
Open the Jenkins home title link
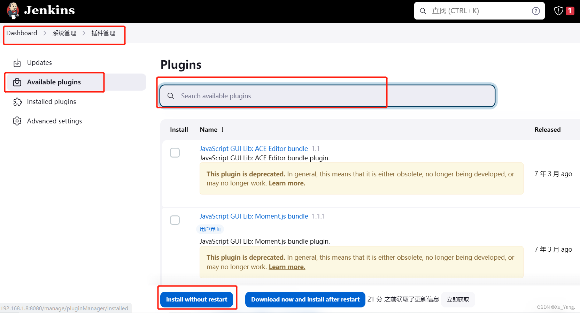pos(49,10)
